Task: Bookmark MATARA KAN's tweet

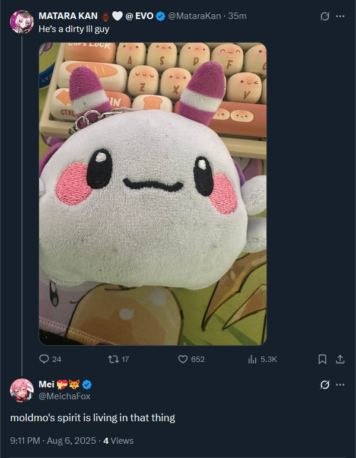Action: [322, 359]
